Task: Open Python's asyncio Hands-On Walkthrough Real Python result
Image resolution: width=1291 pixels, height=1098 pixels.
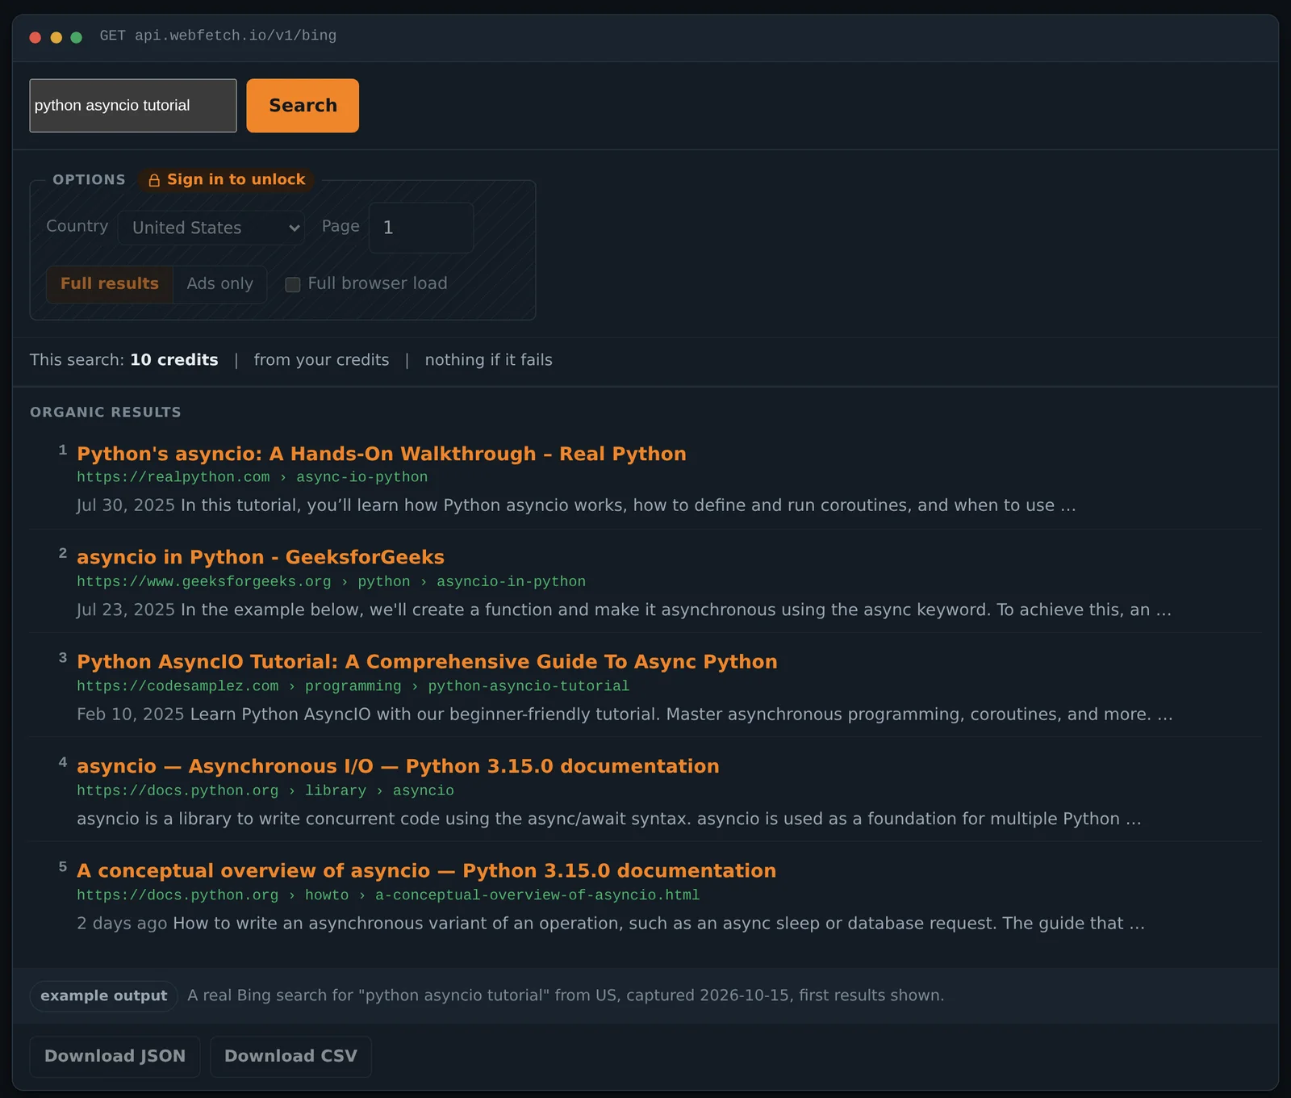Action: coord(382,454)
